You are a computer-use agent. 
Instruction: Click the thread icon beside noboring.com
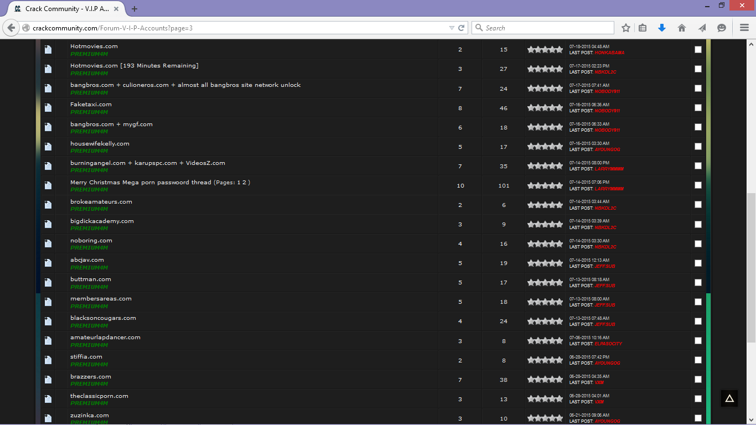[x=48, y=243]
